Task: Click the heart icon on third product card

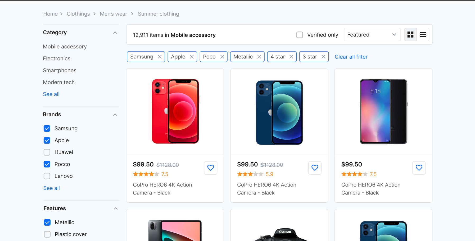Action: tap(419, 168)
